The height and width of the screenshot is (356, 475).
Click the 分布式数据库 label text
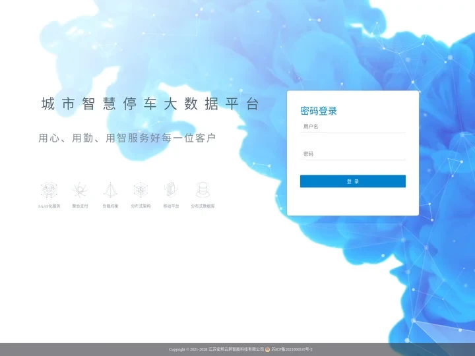(x=203, y=206)
